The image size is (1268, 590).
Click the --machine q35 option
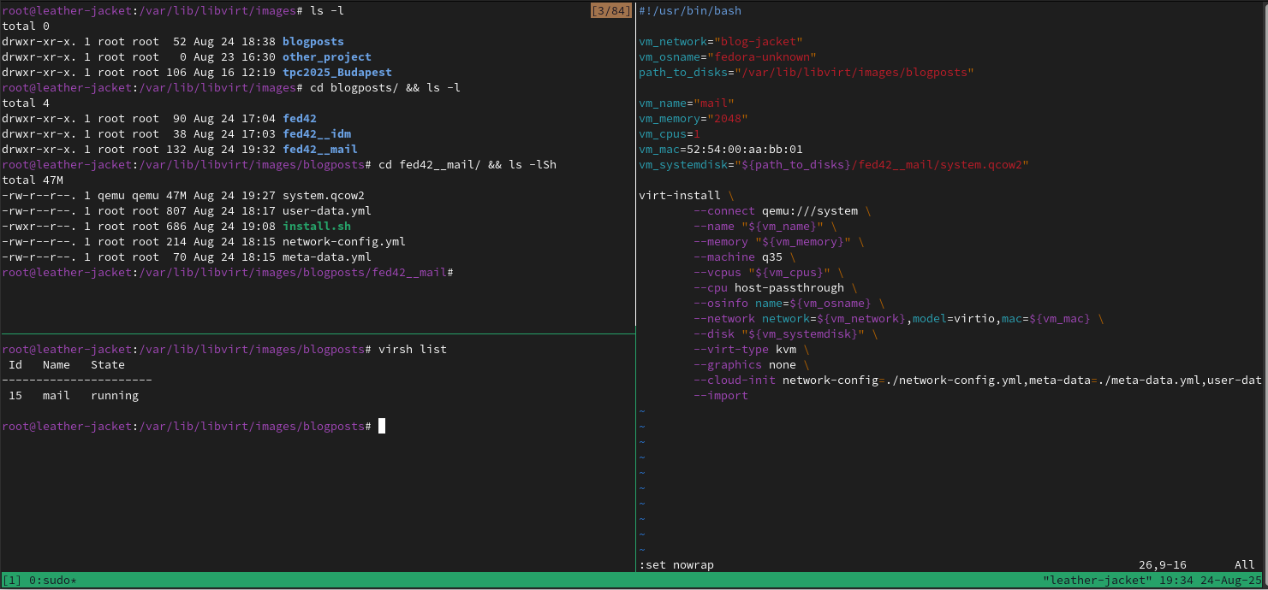point(745,257)
